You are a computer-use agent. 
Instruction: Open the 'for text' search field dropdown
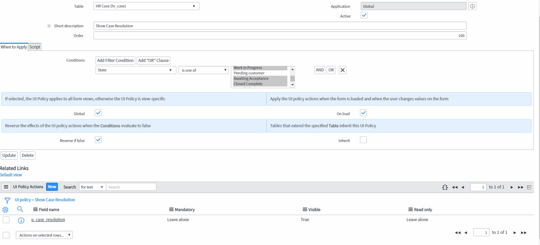[x=93, y=187]
